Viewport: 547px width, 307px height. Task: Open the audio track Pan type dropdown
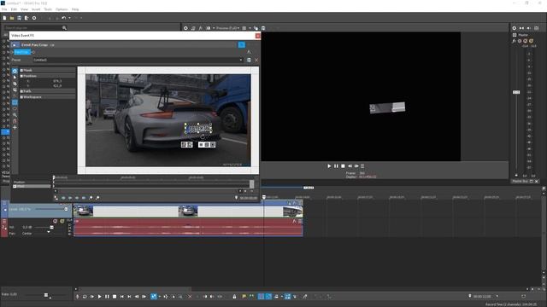coord(49,232)
